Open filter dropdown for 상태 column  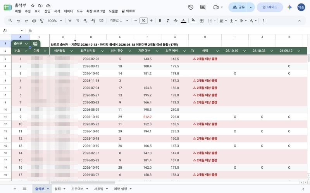point(217,51)
